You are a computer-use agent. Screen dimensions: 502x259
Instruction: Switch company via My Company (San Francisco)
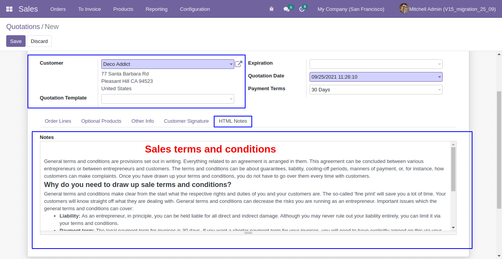(351, 9)
